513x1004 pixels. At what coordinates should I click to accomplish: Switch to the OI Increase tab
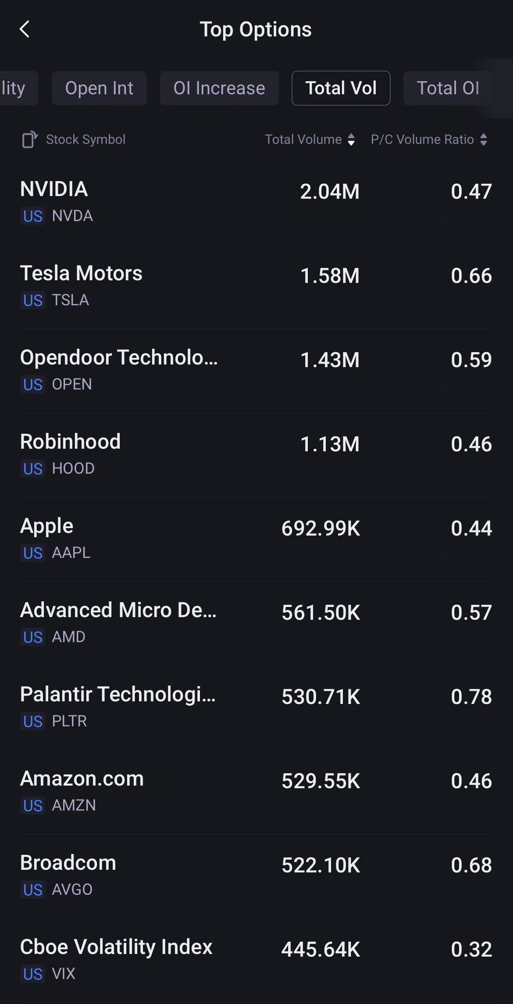tap(219, 88)
